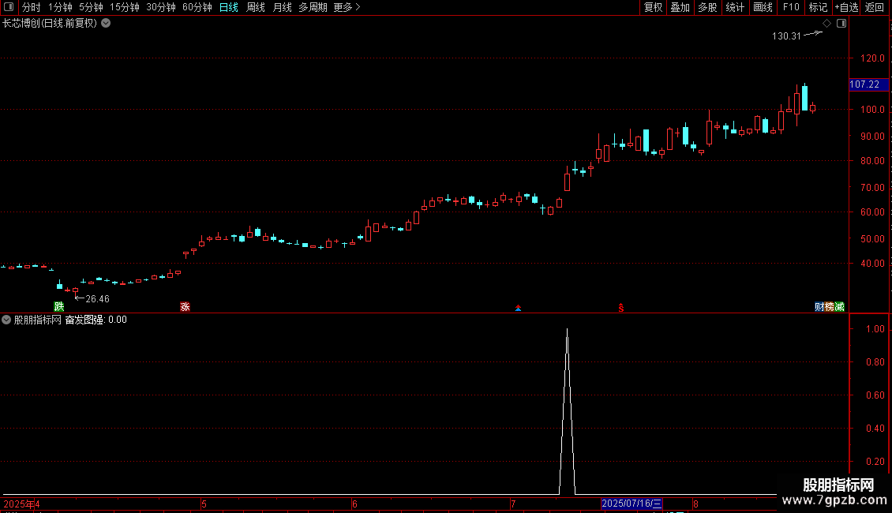The width and height of the screenshot is (892, 513).
Task: Open the 股朋指标网 indicator dropdown
Action: pos(6,320)
